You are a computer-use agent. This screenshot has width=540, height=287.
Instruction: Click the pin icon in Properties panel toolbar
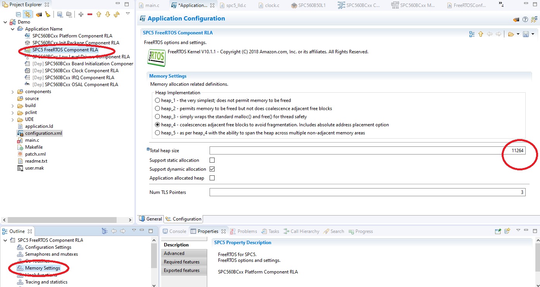click(498, 231)
